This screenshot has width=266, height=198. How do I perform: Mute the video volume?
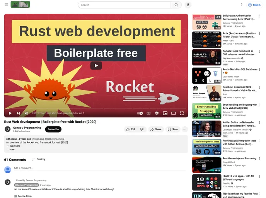point(26,113)
